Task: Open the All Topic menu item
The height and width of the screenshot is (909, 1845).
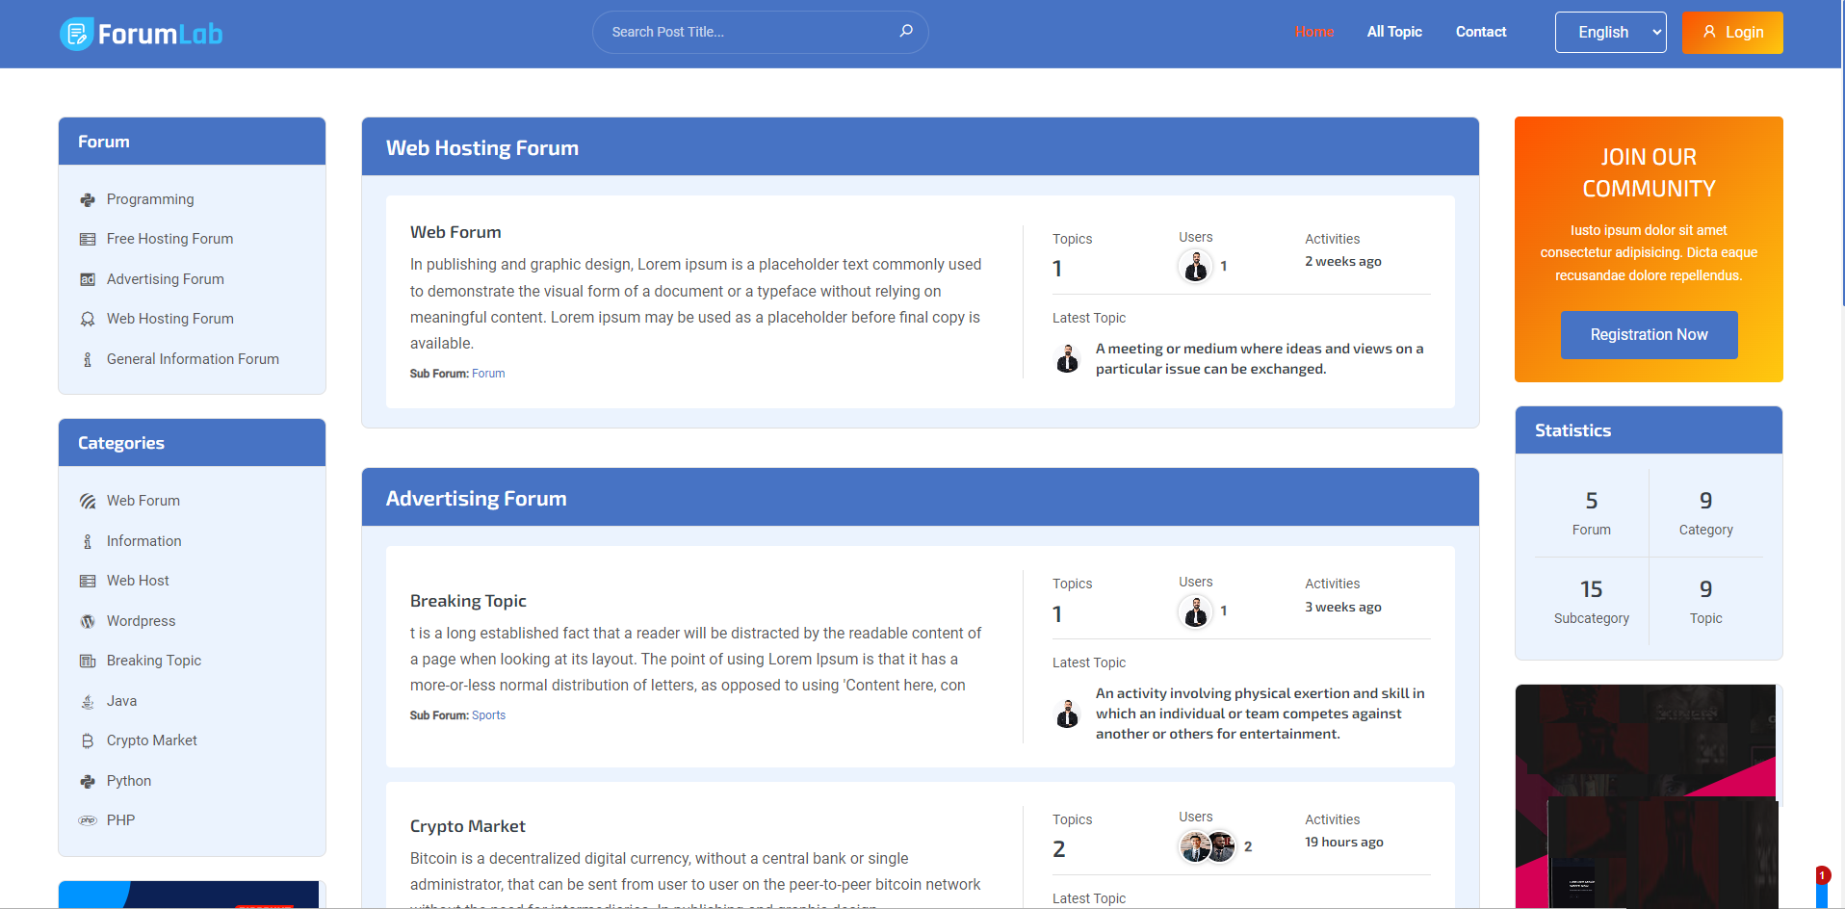Action: coord(1393,32)
